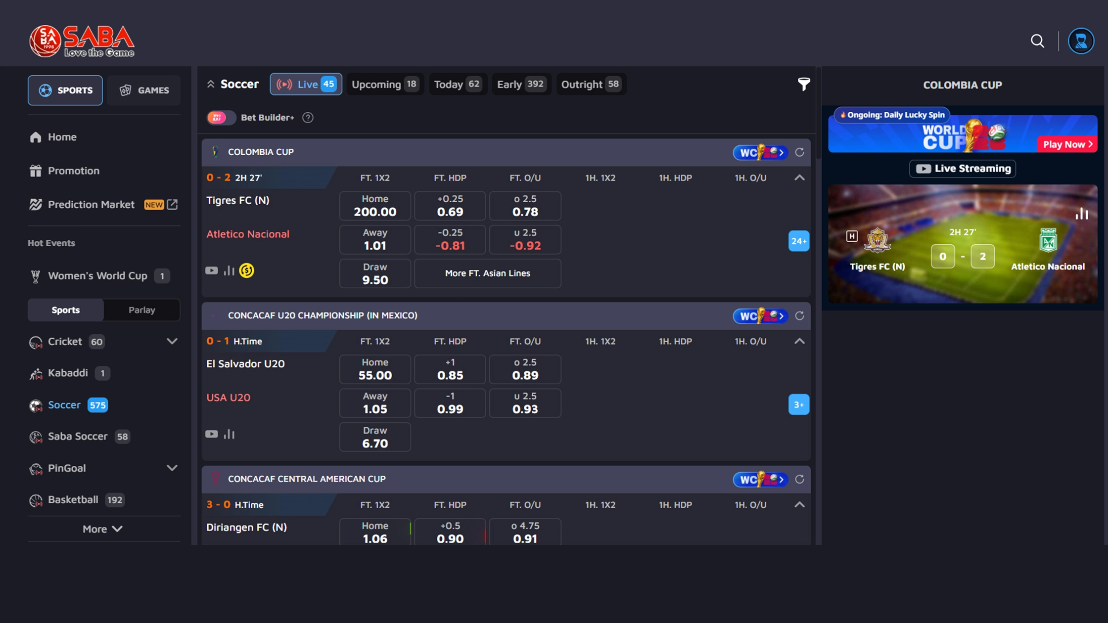Click the gold coin icon under Atletico Nacional
This screenshot has height=623, width=1108.
pyautogui.click(x=246, y=270)
